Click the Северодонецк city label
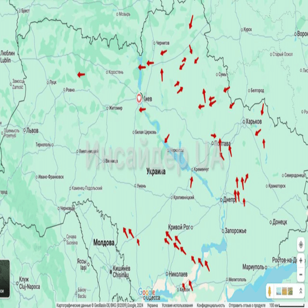This screenshot has width=308, height=308. (295, 175)
